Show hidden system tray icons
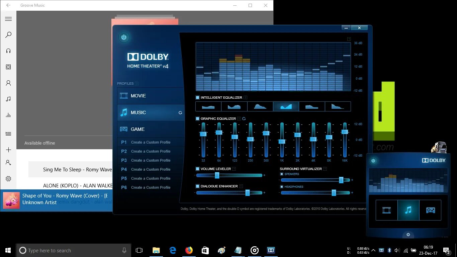 (x=373, y=250)
